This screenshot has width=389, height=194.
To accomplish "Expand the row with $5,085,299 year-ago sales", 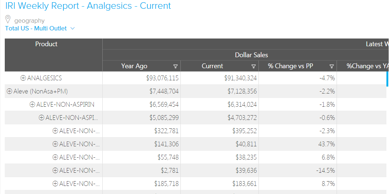I will pos(41,118).
